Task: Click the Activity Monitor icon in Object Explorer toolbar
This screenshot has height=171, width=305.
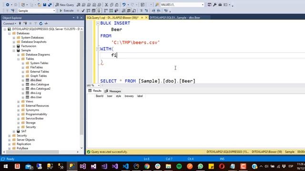Action: click(46, 23)
